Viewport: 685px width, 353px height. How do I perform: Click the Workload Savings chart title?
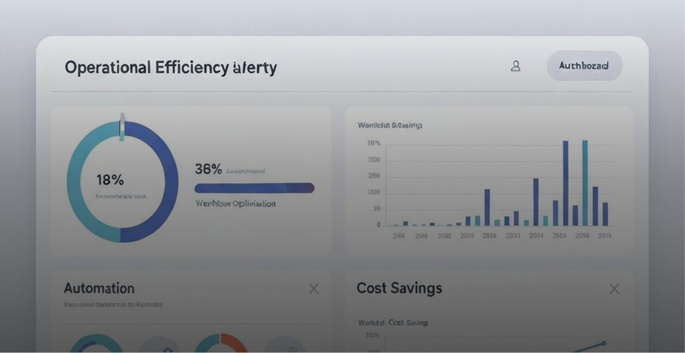click(x=389, y=125)
